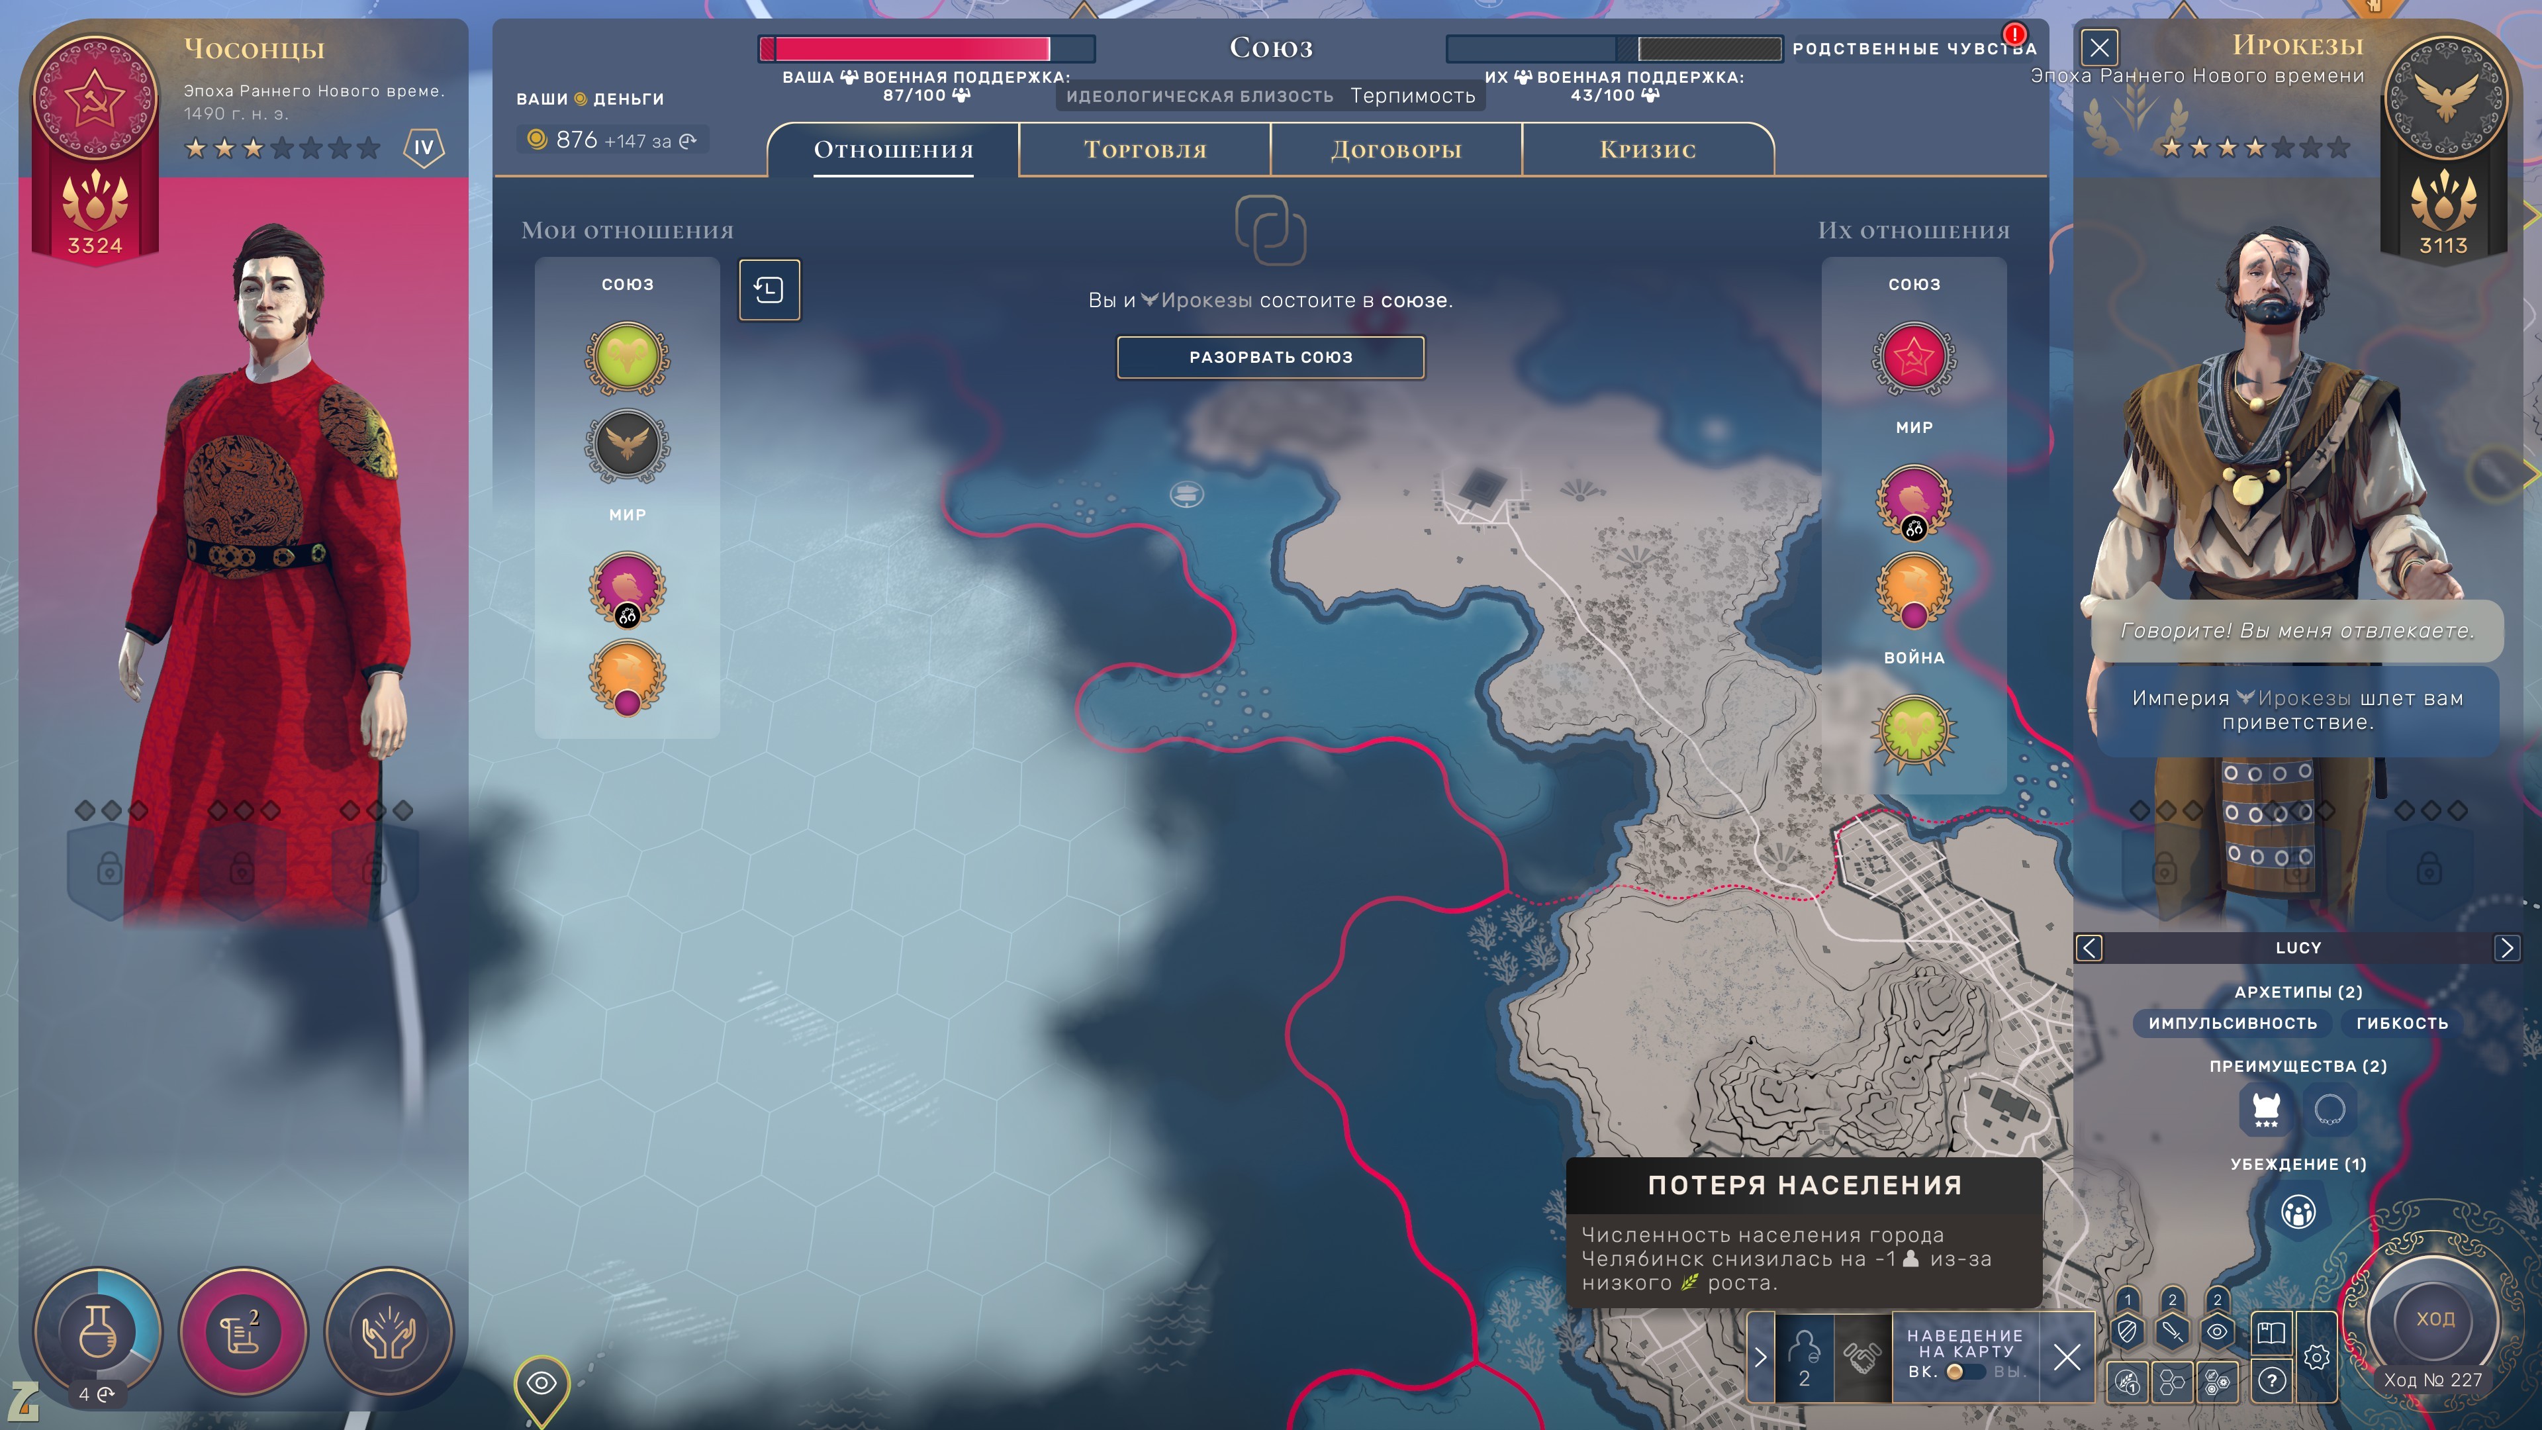Open the Кризис tab
The image size is (2542, 1430).
tap(1647, 150)
